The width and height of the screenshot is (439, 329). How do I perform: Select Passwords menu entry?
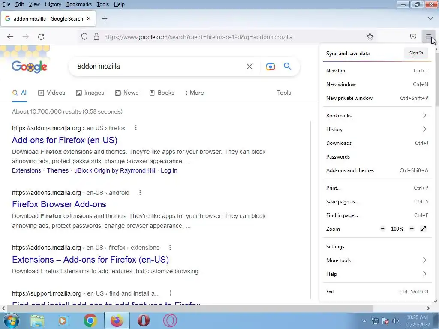[x=377, y=157]
